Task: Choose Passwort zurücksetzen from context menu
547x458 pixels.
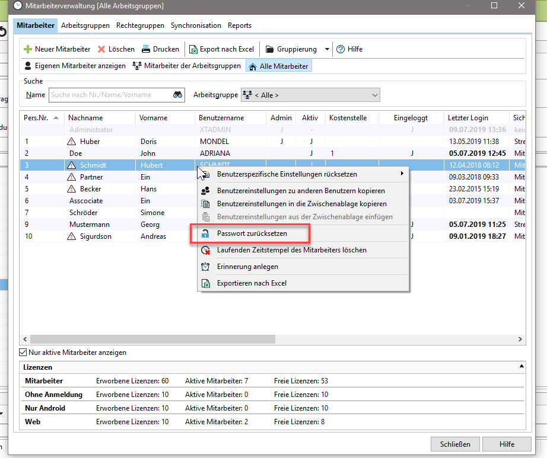Action: [252, 233]
